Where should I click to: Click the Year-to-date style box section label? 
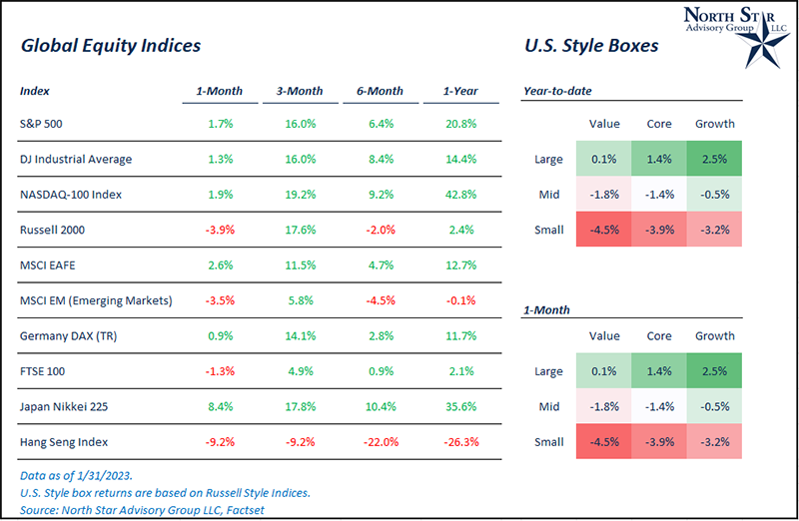click(x=557, y=91)
